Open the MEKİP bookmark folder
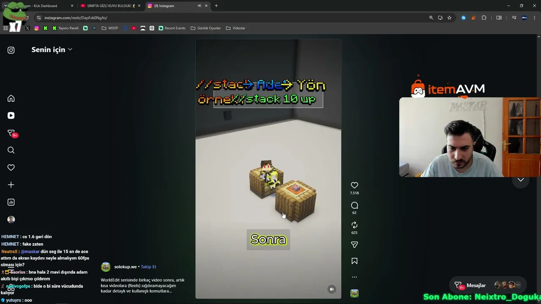Screen dimensions: 541x304 (x=110, y=28)
